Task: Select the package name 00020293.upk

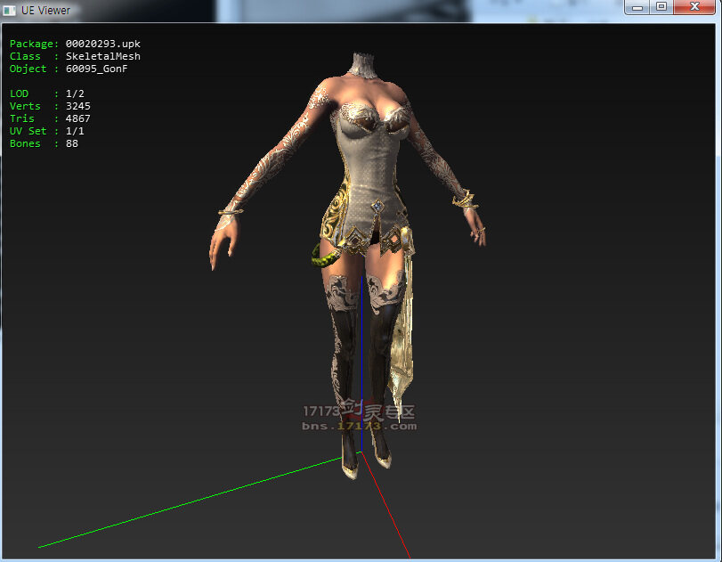Action: click(x=102, y=44)
